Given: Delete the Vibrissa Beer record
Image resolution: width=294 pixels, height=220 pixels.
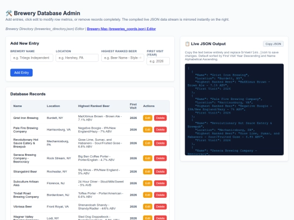Looking at the screenshot, I should pyautogui.click(x=160, y=206).
